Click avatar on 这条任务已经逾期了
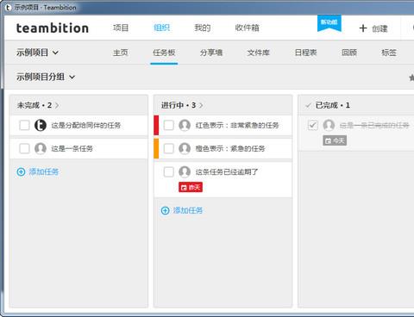414x317 pixels. (185, 171)
